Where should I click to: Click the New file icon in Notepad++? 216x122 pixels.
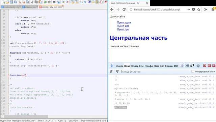click(3, 2)
